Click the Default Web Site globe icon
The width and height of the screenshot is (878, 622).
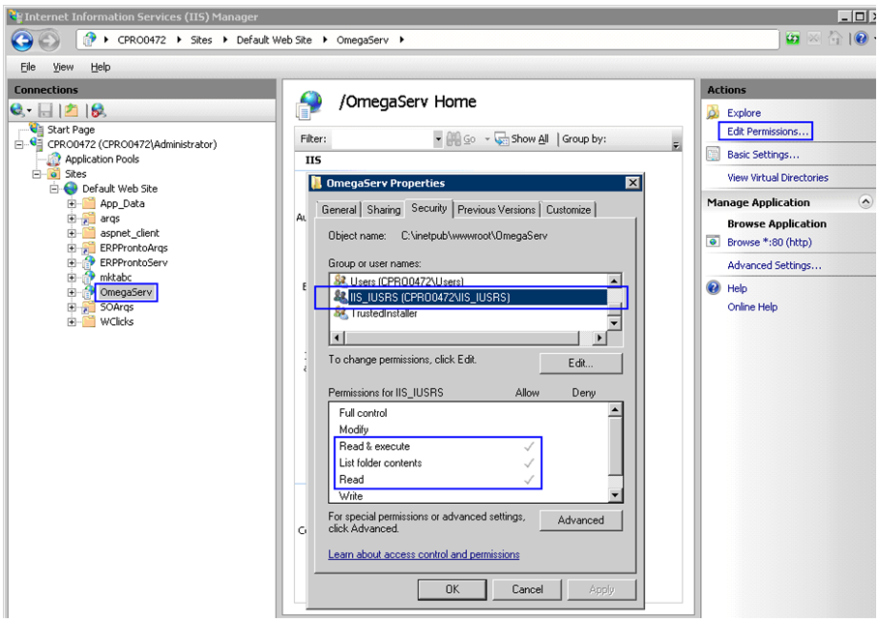(72, 189)
